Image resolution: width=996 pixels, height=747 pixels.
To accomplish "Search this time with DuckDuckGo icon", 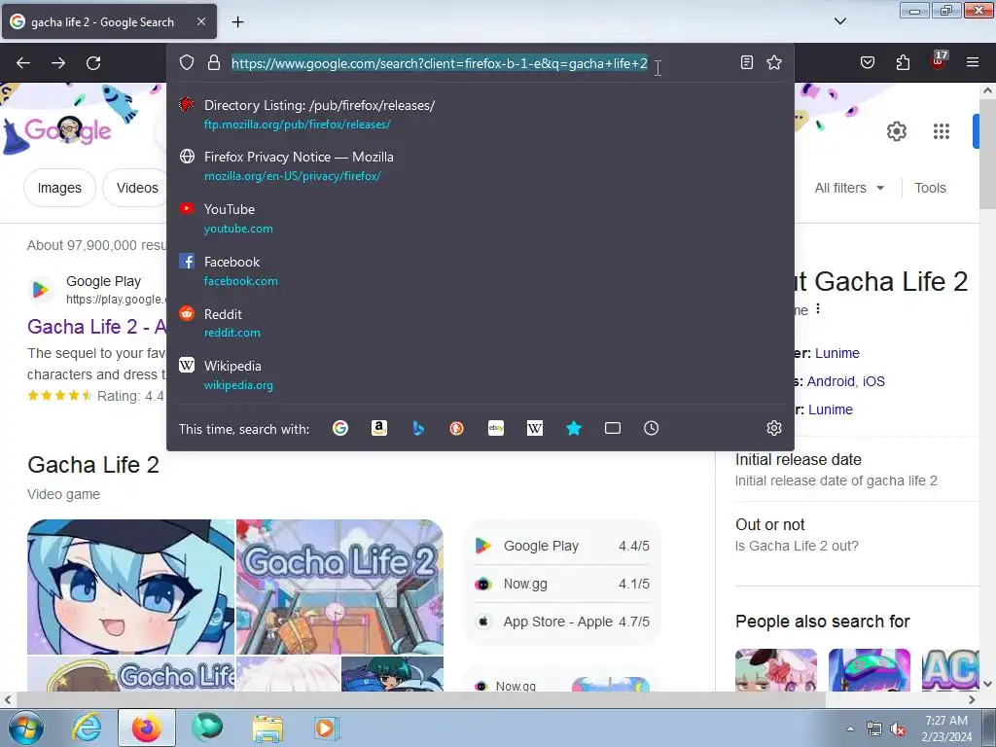I will (457, 428).
